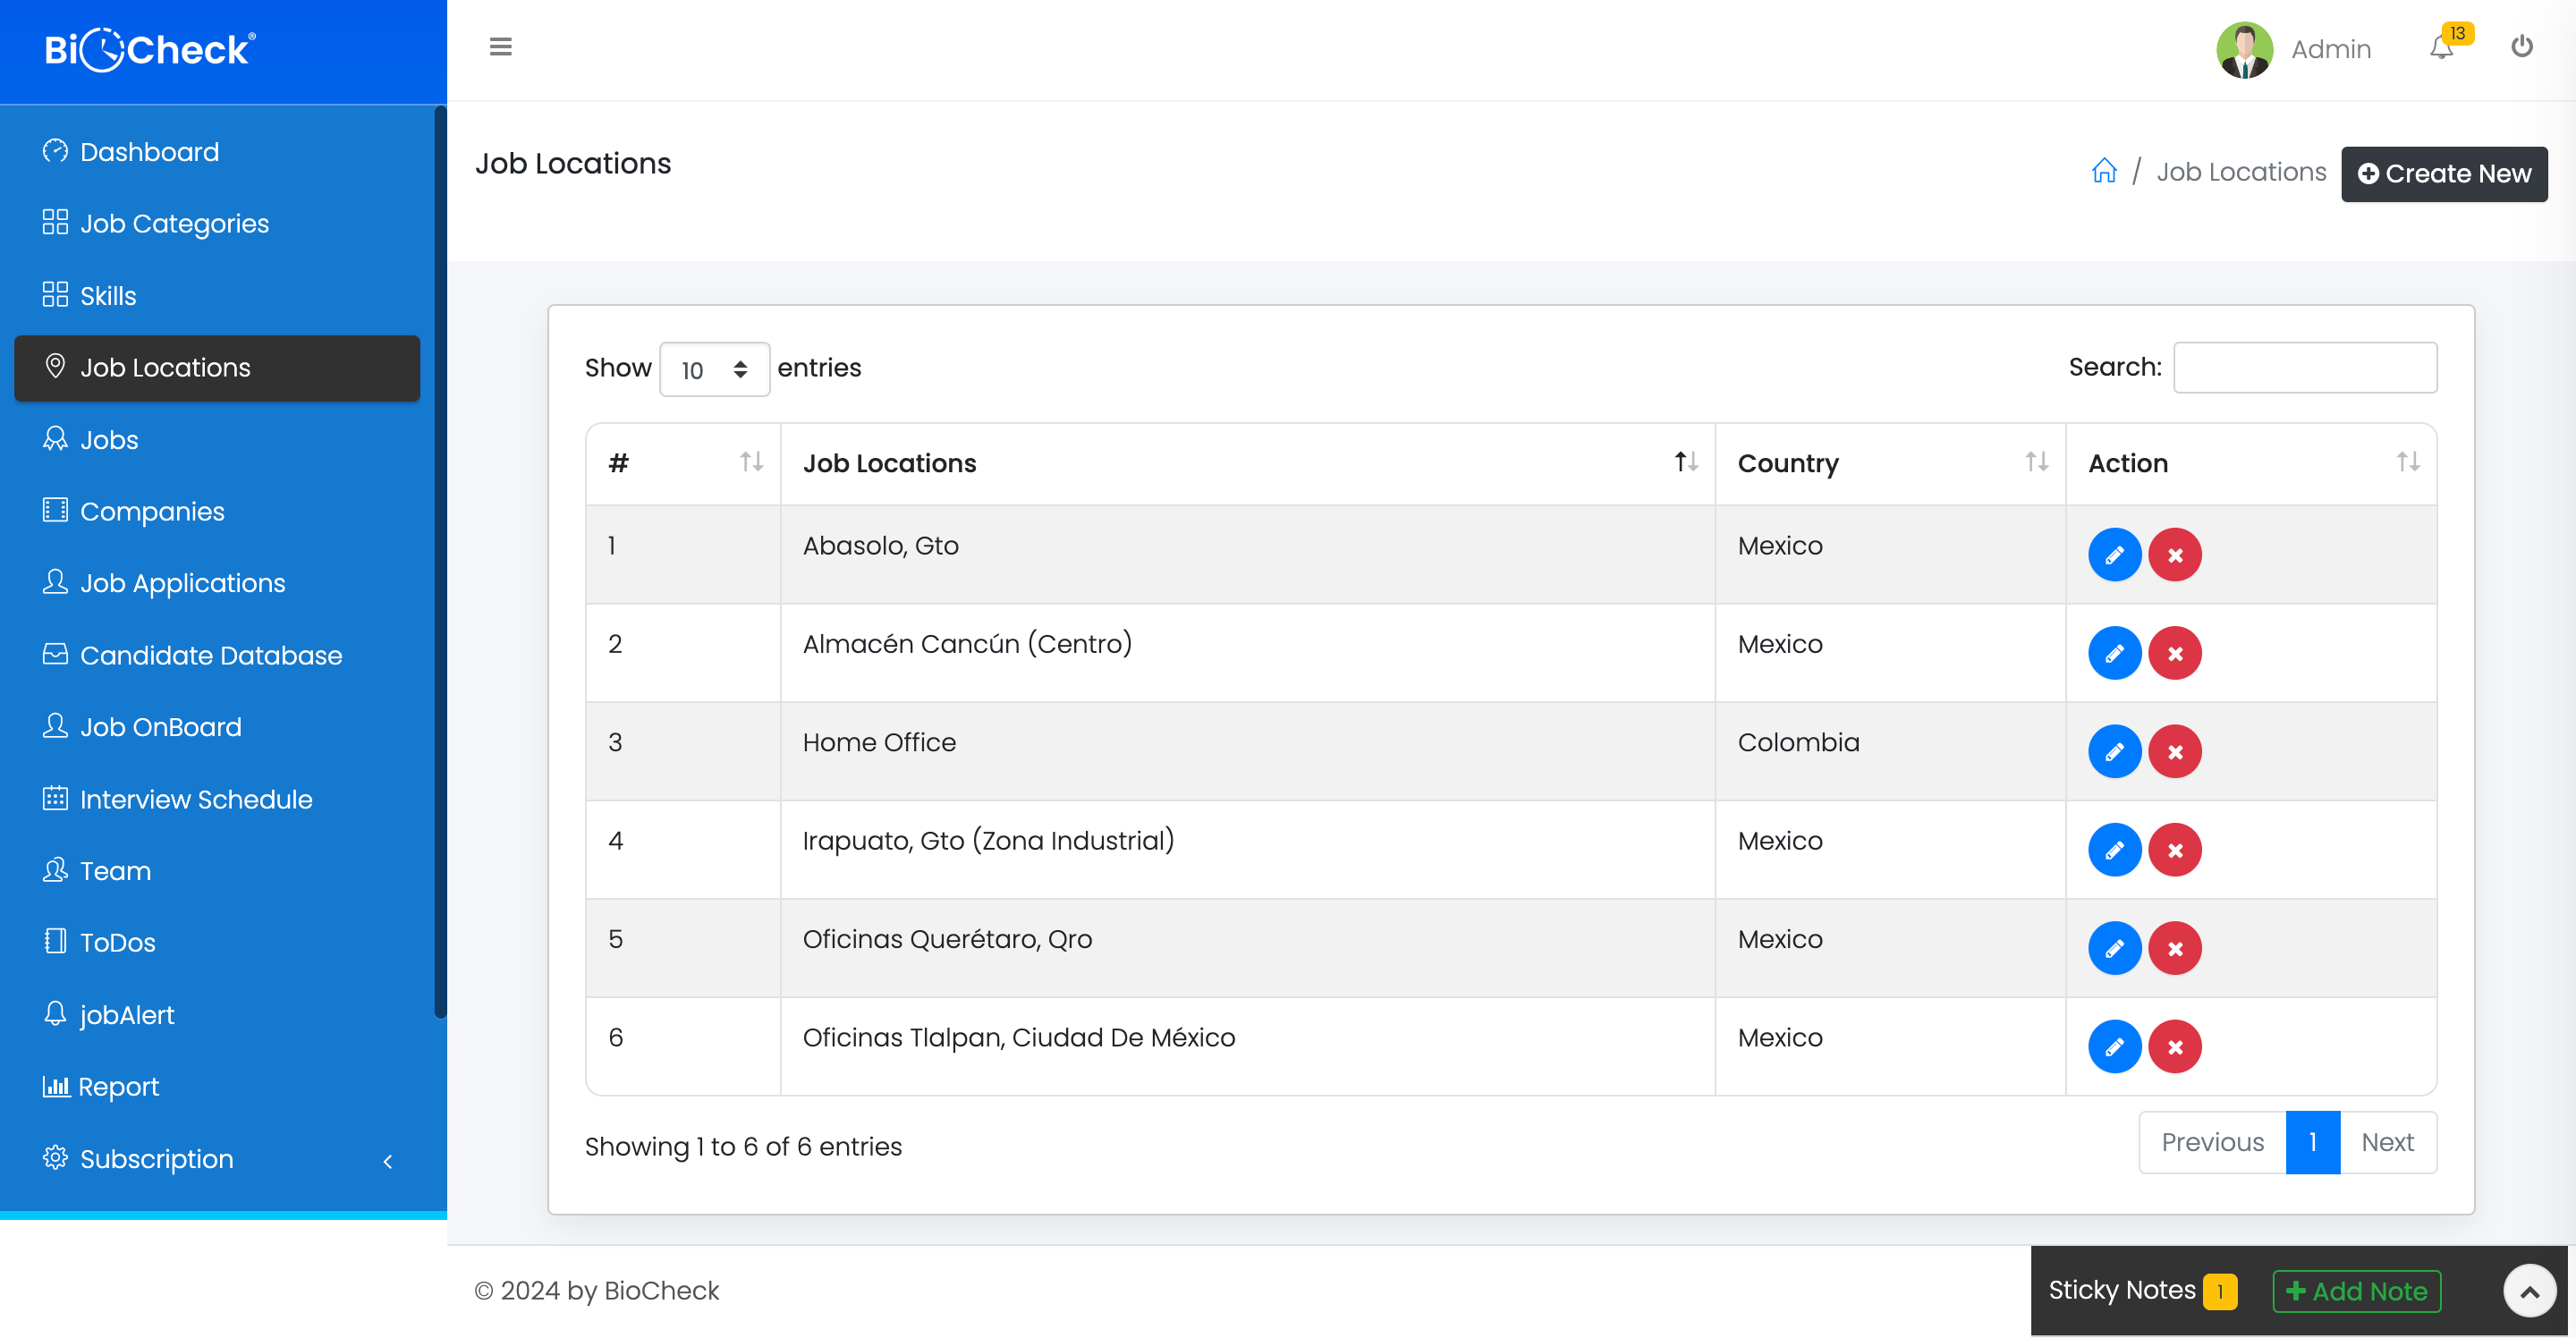
Task: Open the Report section
Action: [x=217, y=1087]
